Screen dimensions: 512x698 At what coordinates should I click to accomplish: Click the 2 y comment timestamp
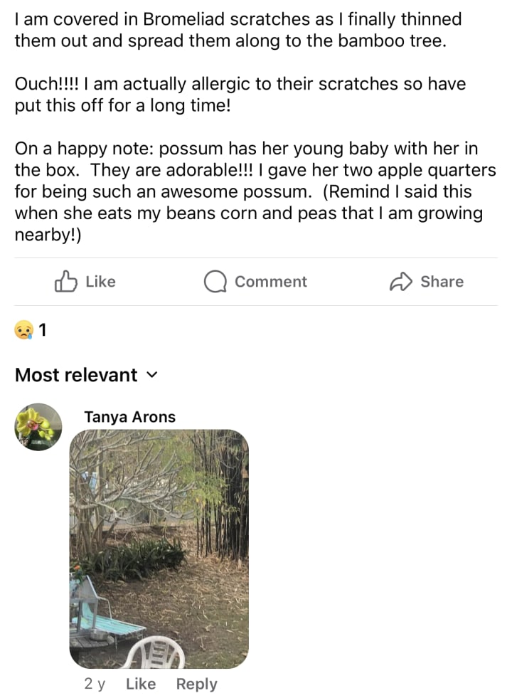point(95,684)
